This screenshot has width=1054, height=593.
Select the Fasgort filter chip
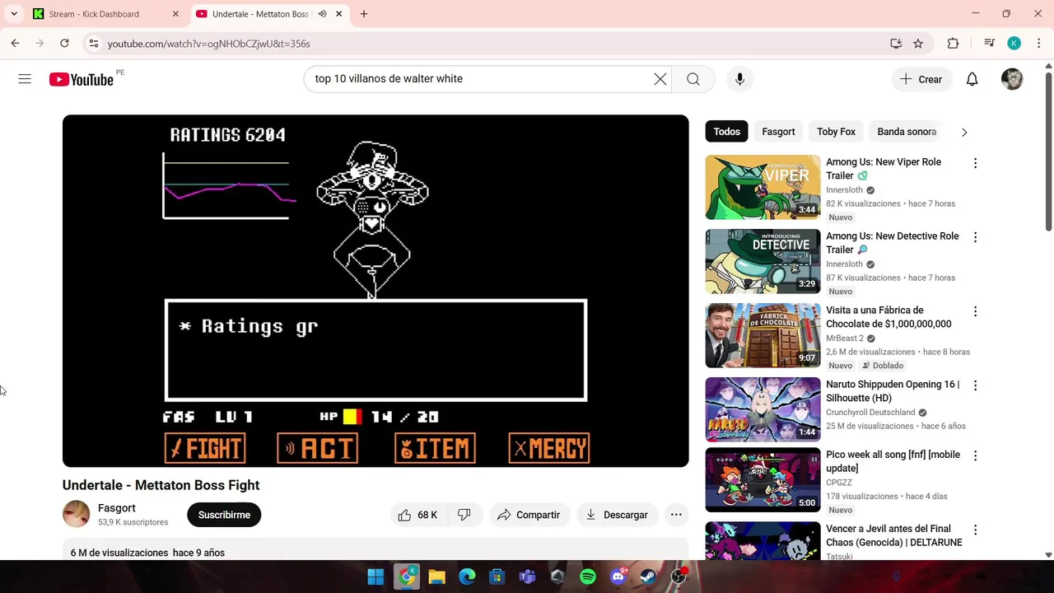click(x=778, y=132)
